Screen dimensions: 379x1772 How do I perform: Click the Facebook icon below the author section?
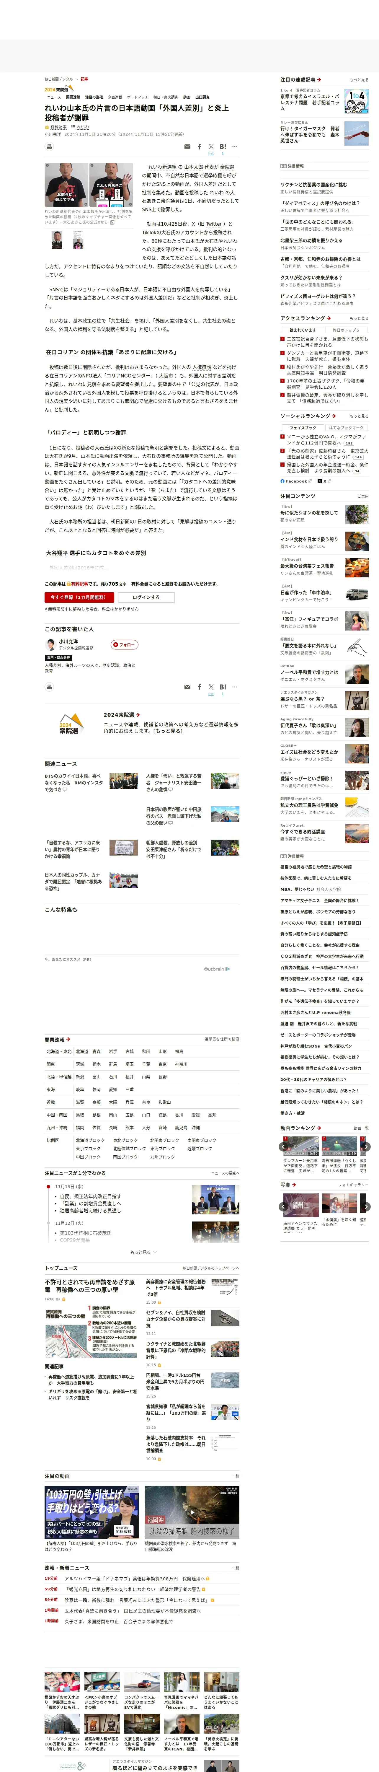tap(200, 687)
